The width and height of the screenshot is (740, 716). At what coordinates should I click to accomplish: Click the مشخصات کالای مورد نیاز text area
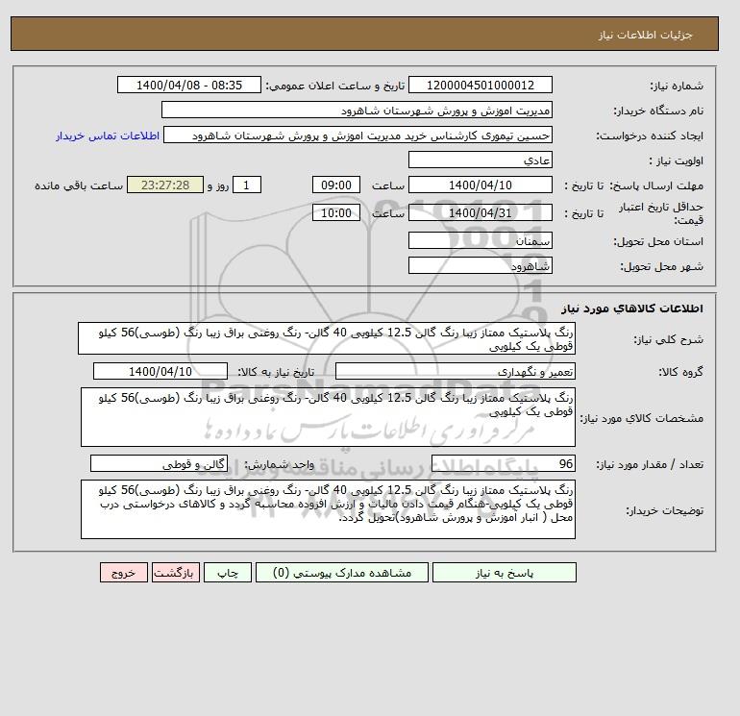[x=328, y=417]
